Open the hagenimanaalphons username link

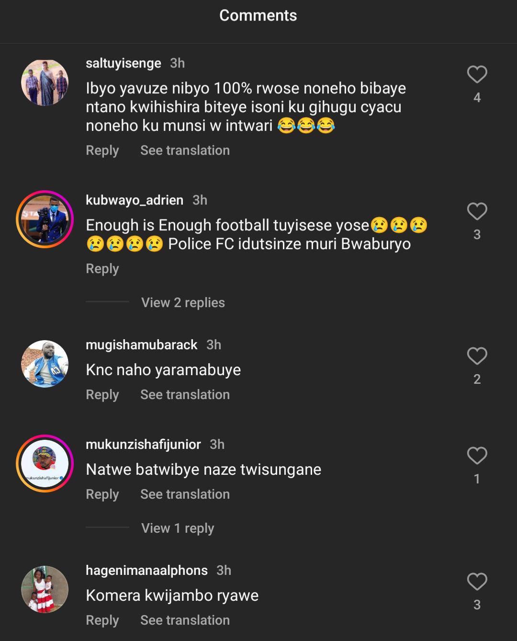[146, 571]
